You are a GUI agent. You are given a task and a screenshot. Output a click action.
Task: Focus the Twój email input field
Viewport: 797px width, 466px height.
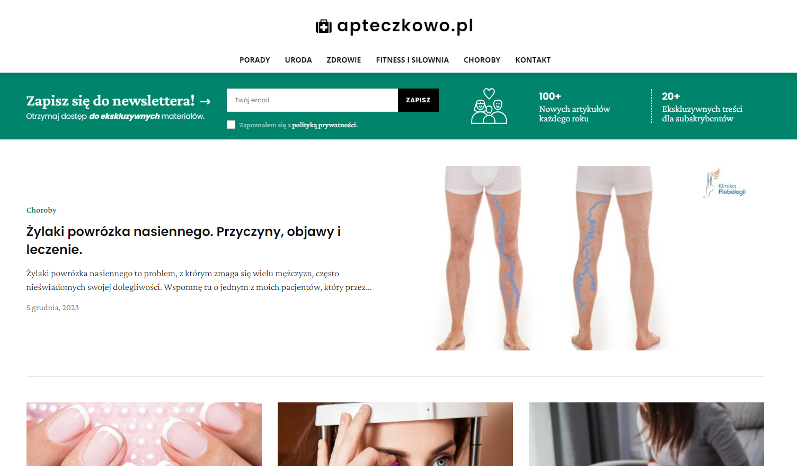pos(312,100)
